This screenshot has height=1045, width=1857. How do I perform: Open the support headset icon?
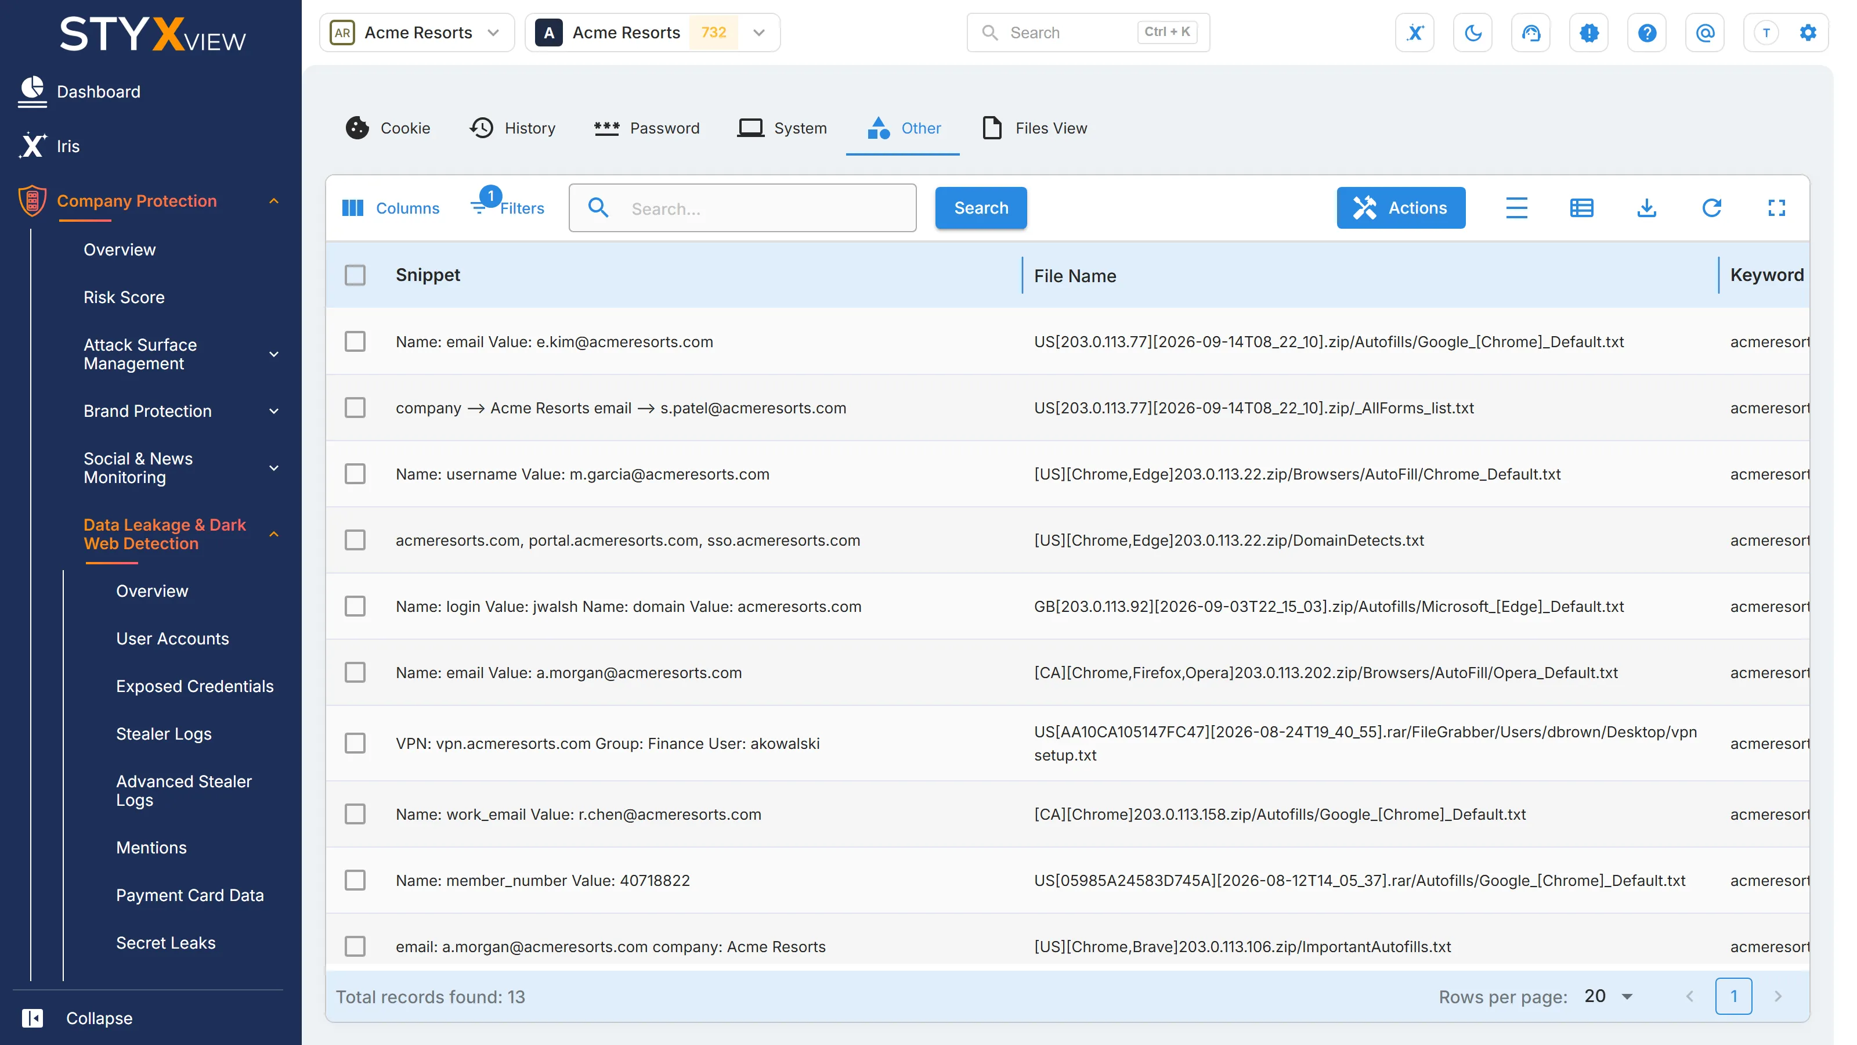pos(1530,33)
